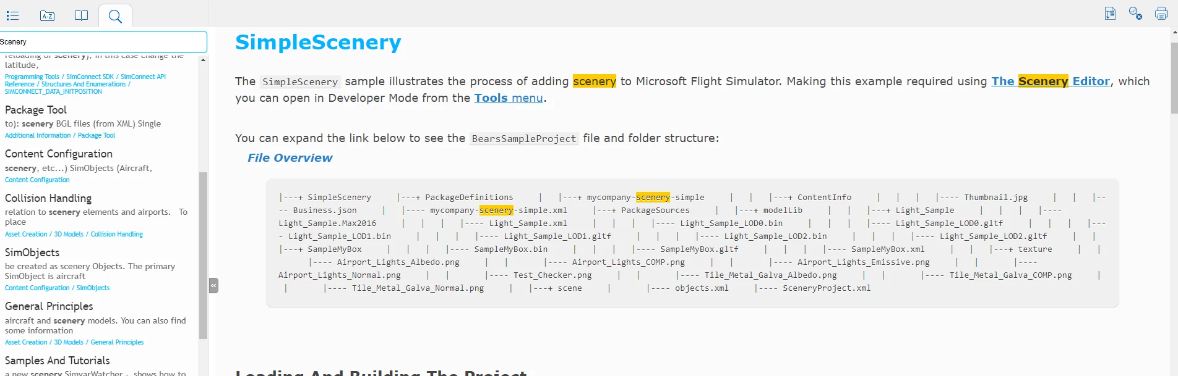Screen dimensions: 1178x376
Task: Click SceneryProject.xml in the file tree
Action: pos(827,288)
